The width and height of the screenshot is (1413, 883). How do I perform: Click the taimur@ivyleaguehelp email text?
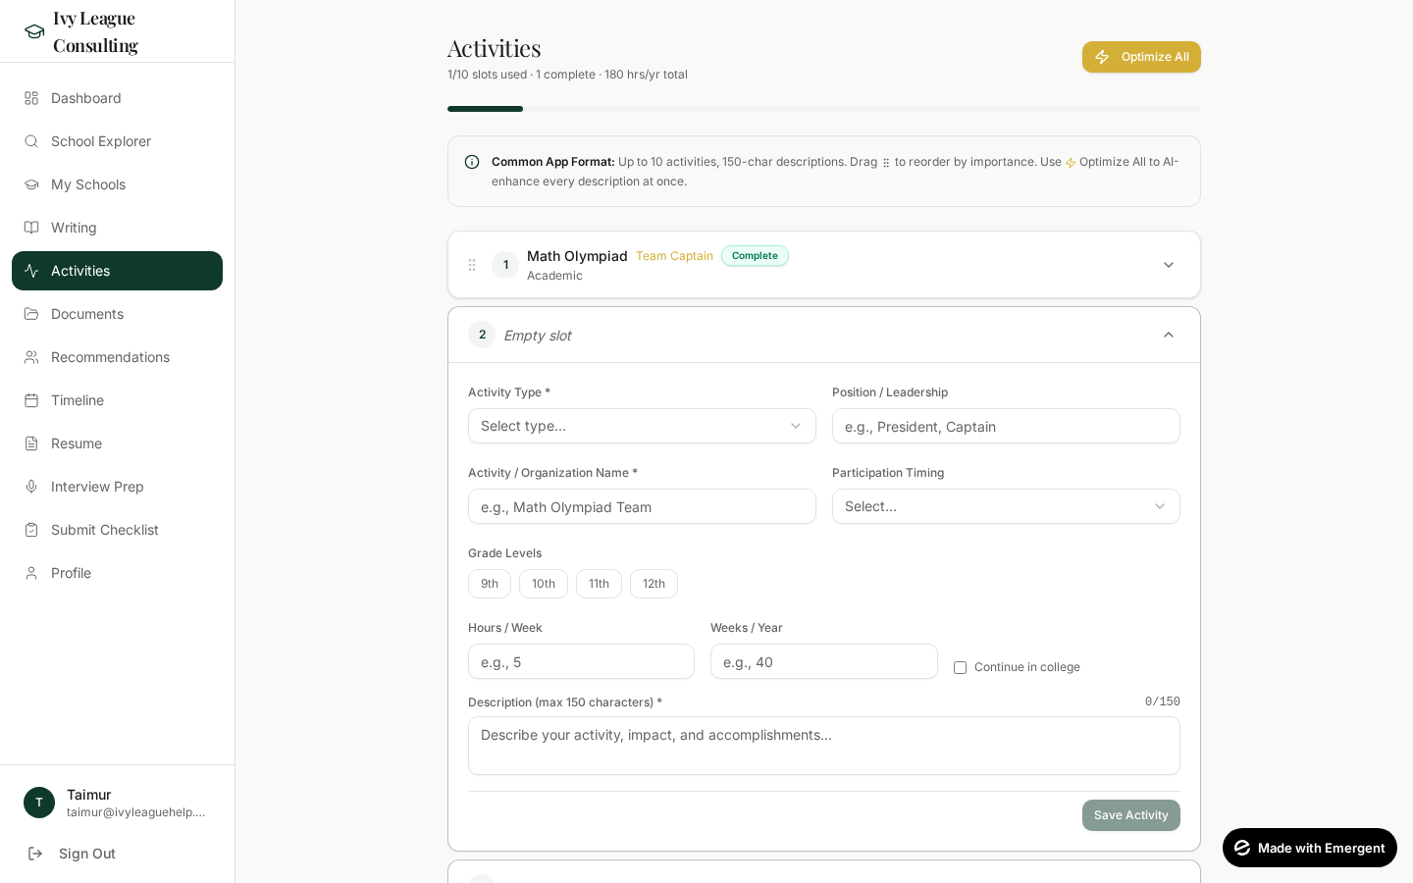click(x=136, y=812)
